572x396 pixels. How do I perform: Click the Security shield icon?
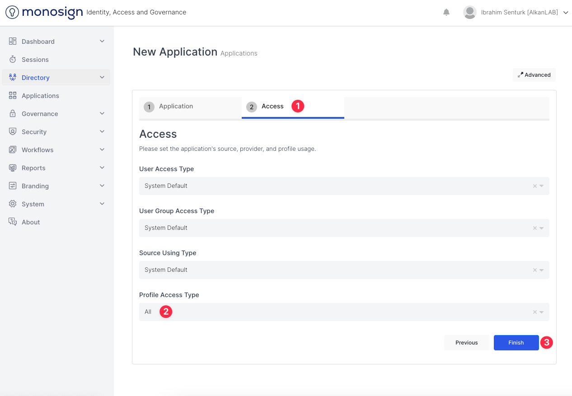tap(13, 132)
